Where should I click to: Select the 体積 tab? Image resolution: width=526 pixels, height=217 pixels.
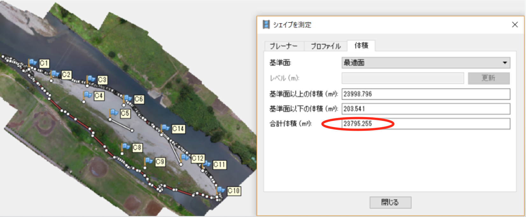point(361,46)
